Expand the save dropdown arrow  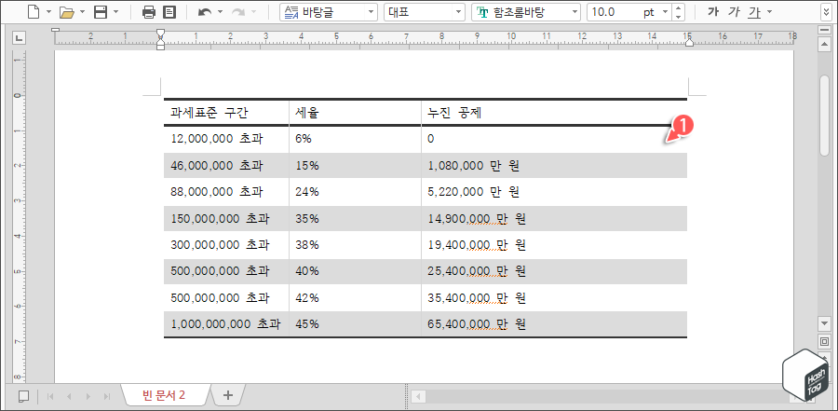pyautogui.click(x=116, y=12)
